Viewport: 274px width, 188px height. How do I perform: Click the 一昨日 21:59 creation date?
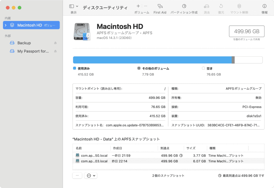(121, 156)
